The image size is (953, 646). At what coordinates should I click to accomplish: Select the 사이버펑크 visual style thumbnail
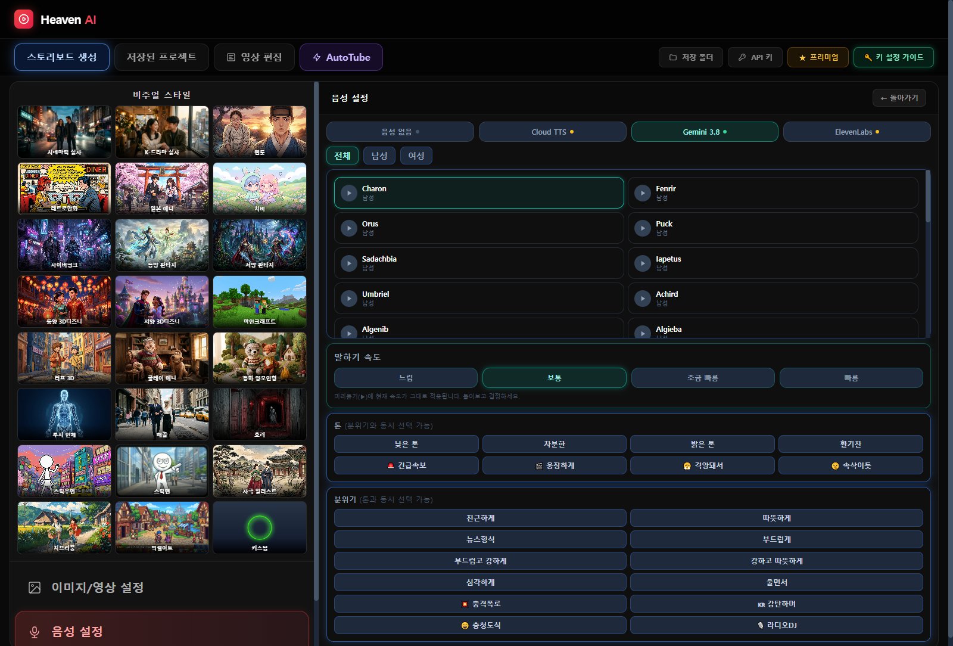[64, 245]
